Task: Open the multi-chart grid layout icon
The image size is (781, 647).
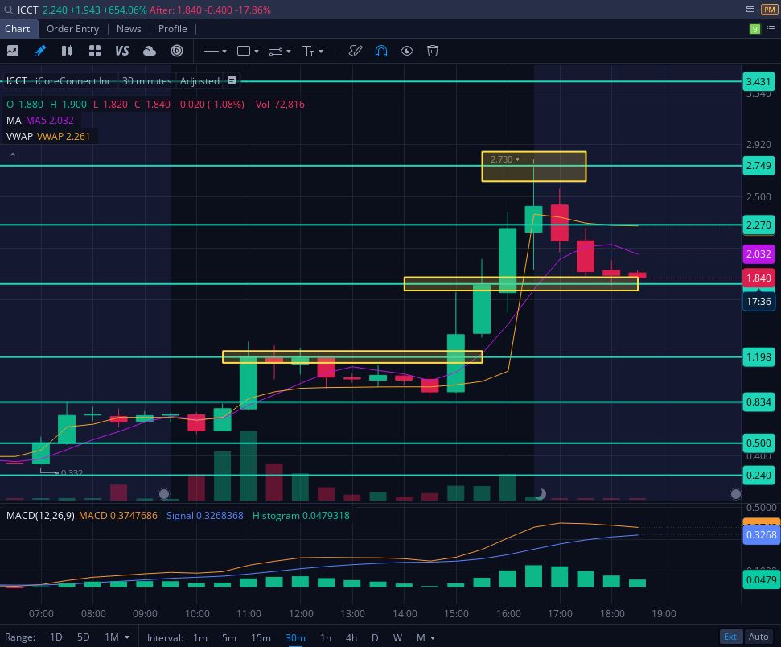Action: pos(95,51)
